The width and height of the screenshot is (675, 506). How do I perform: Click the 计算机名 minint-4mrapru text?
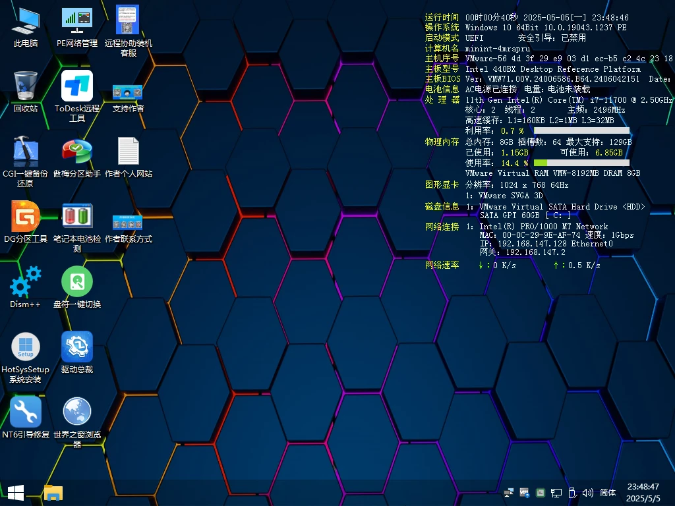tap(477, 48)
